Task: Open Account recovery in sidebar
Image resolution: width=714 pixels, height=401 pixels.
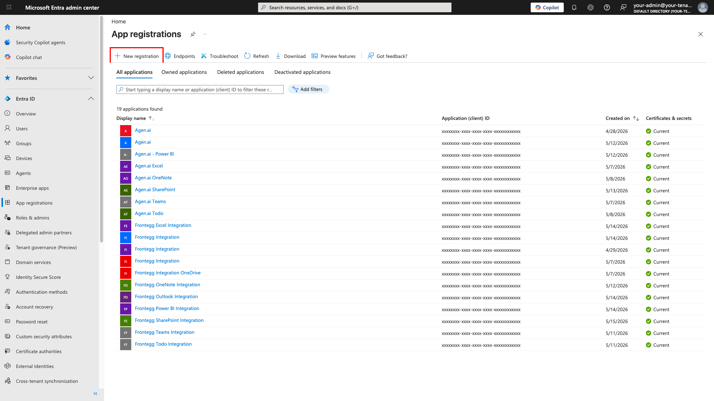Action: pyautogui.click(x=35, y=307)
